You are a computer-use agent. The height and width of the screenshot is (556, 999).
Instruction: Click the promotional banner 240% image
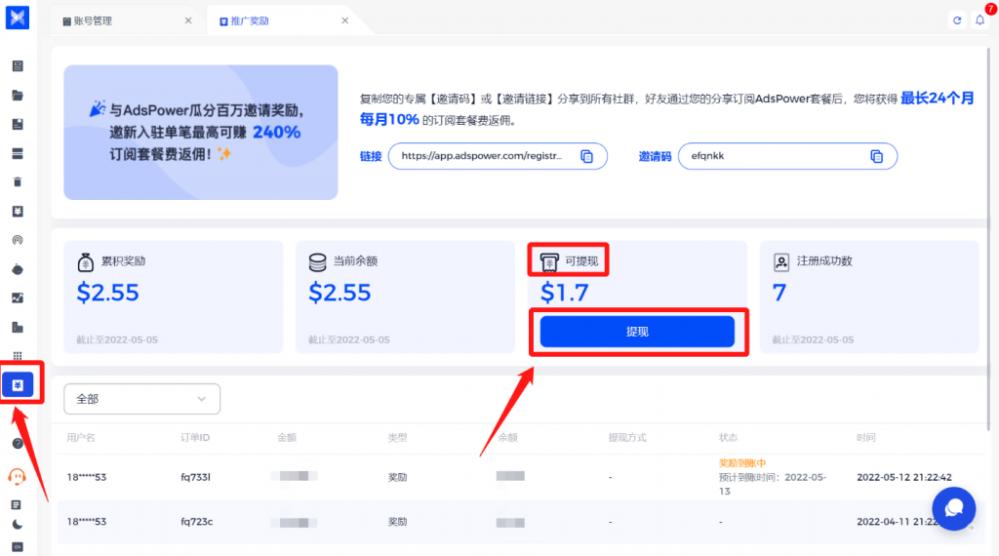pos(201,133)
